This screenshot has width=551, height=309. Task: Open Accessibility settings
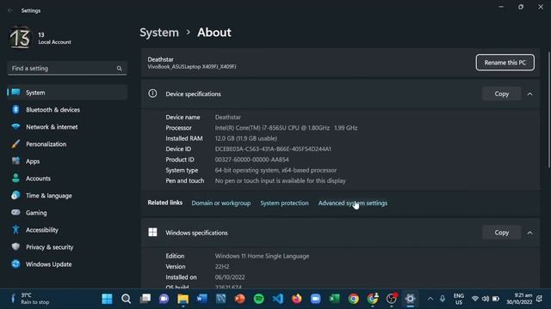point(67,230)
